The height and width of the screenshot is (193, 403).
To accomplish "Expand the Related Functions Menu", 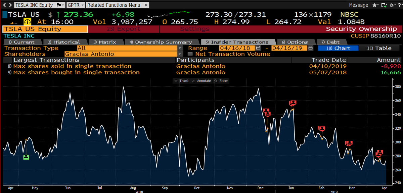I will [x=118, y=5].
